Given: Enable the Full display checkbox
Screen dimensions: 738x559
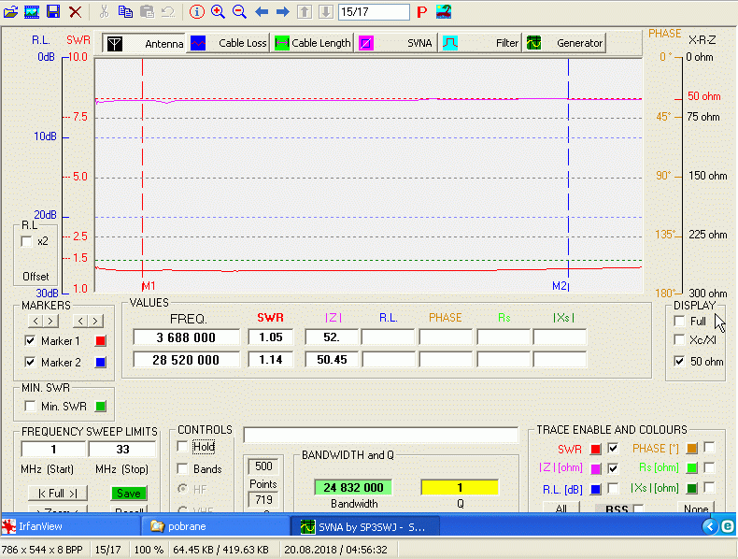Looking at the screenshot, I should pos(679,322).
